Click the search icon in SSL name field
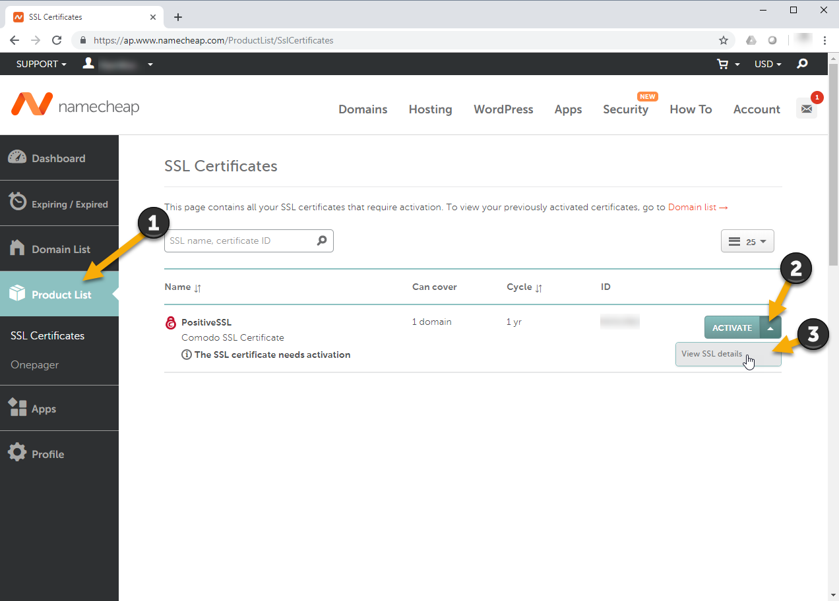 pyautogui.click(x=322, y=241)
